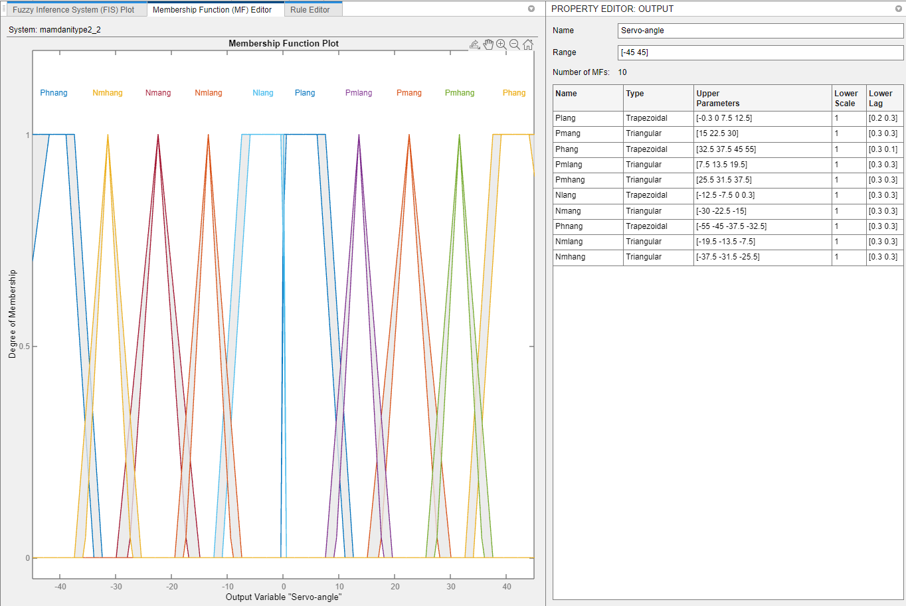Click Lower Lag cell of Phang row

883,149
